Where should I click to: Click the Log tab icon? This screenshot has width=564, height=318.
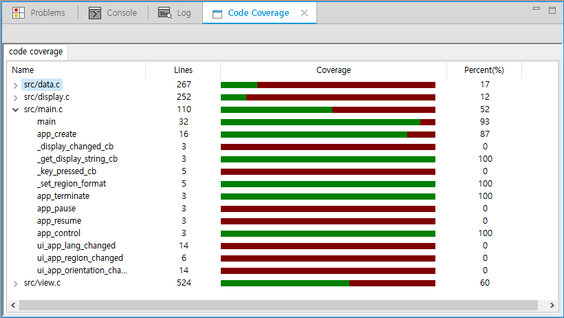(x=164, y=13)
